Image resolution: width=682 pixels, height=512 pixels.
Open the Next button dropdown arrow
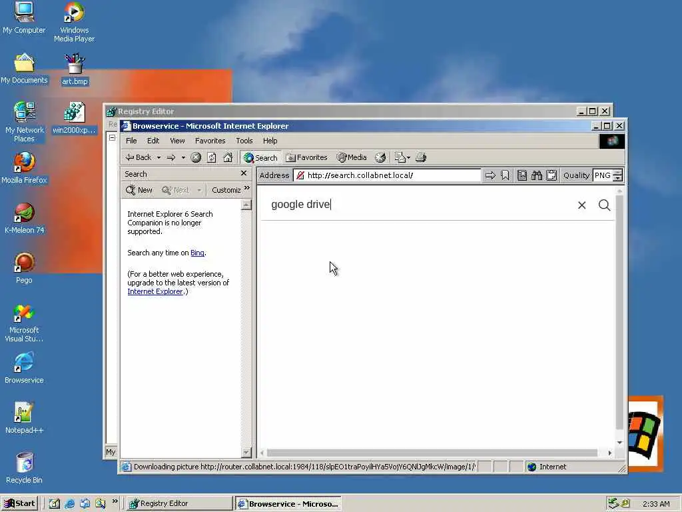(x=199, y=190)
